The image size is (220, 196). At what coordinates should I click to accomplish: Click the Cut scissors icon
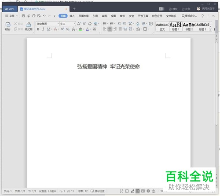click(15, 23)
